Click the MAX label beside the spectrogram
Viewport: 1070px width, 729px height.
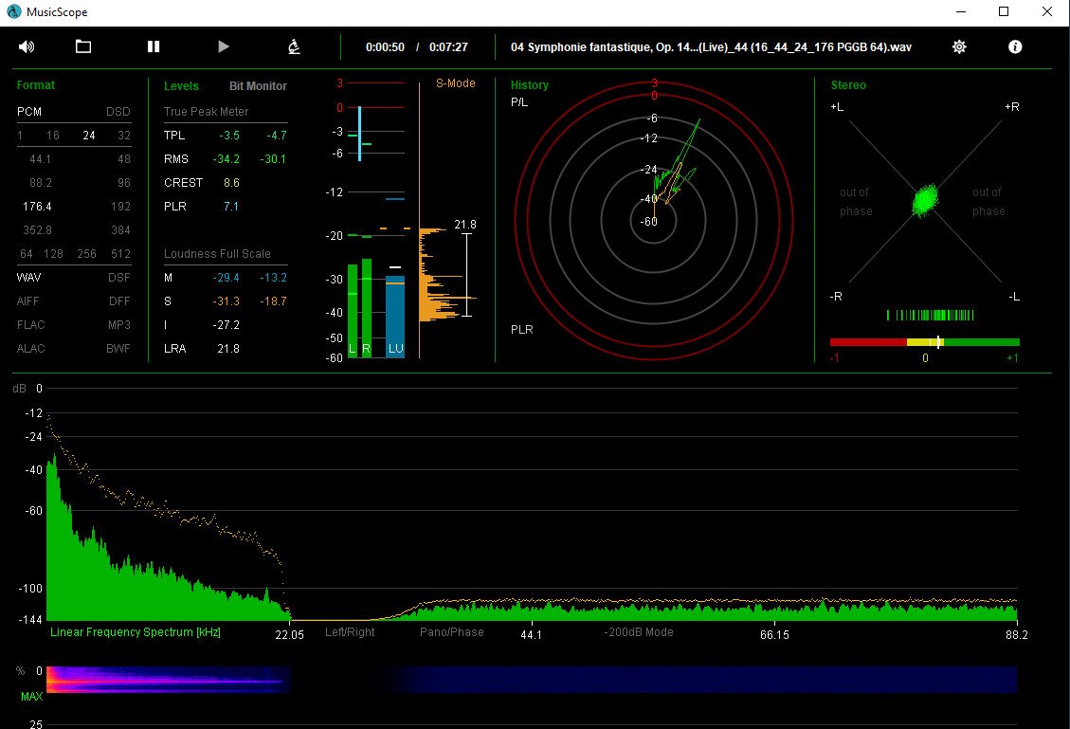pos(31,697)
